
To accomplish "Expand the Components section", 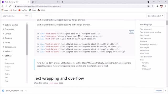I will (9, 47).
